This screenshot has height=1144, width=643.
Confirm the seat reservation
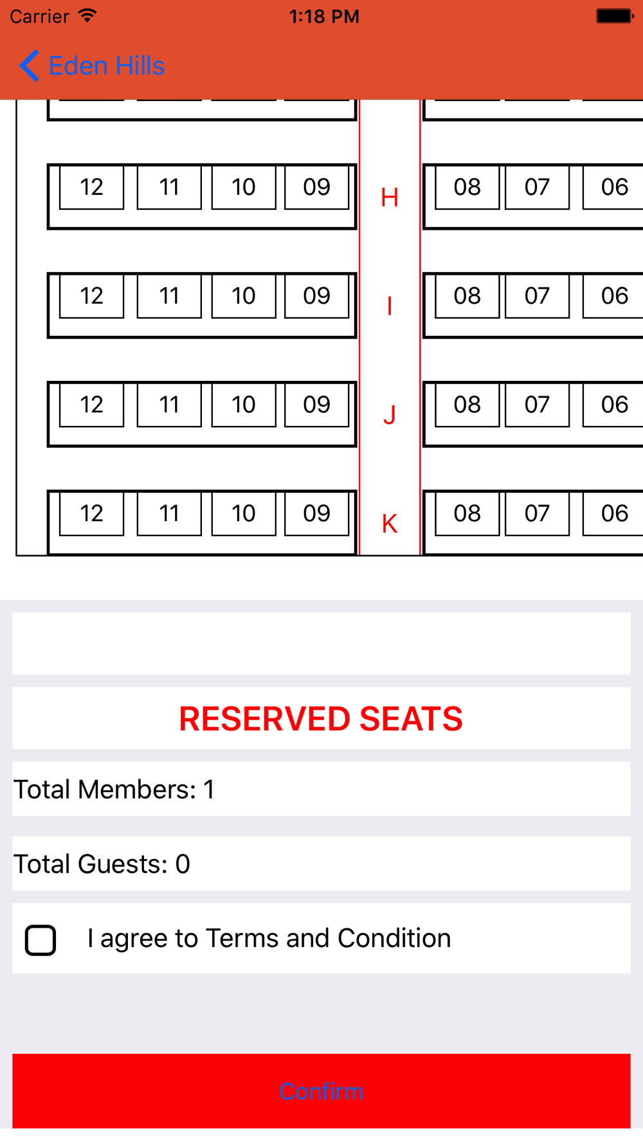coord(321,1091)
